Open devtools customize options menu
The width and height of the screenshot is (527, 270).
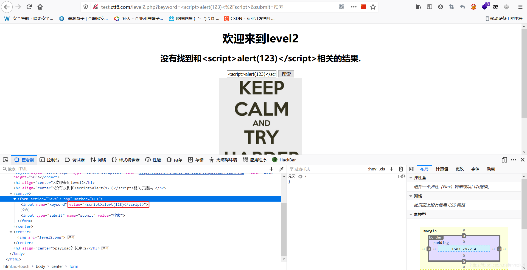(514, 160)
